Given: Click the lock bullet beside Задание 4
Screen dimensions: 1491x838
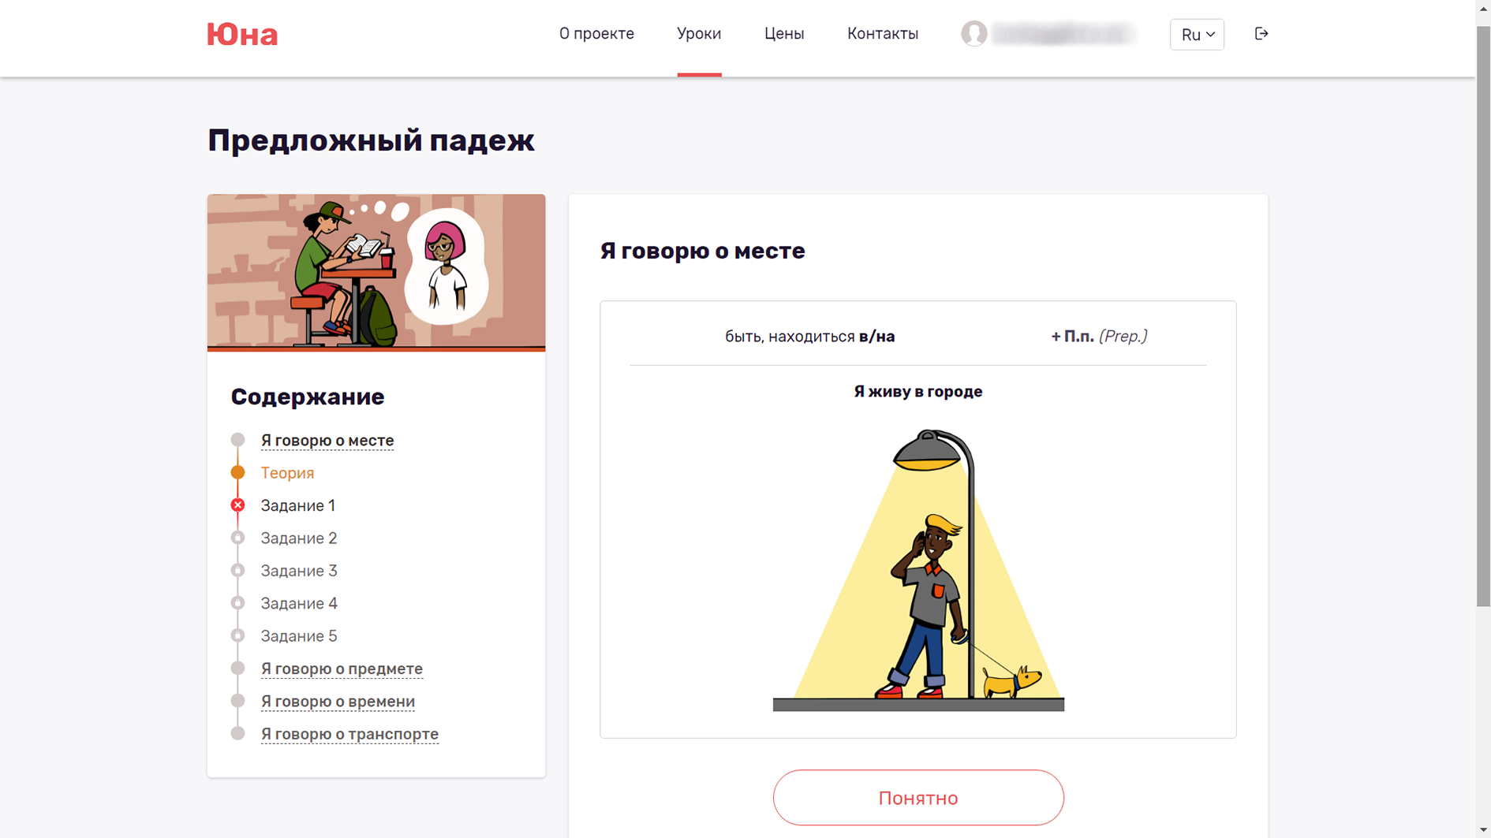Looking at the screenshot, I should [x=237, y=603].
